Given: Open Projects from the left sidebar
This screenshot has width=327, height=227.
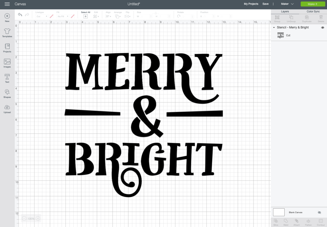Looking at the screenshot, I should point(7,48).
